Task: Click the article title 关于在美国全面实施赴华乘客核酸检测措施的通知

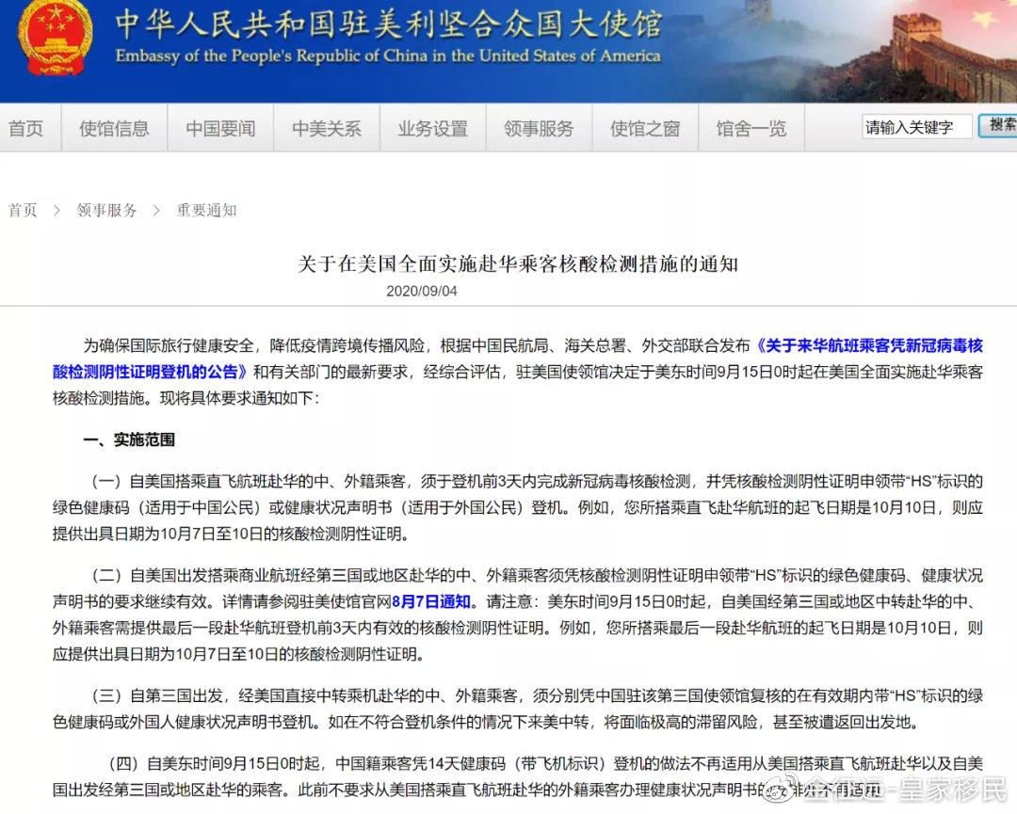Action: [518, 263]
